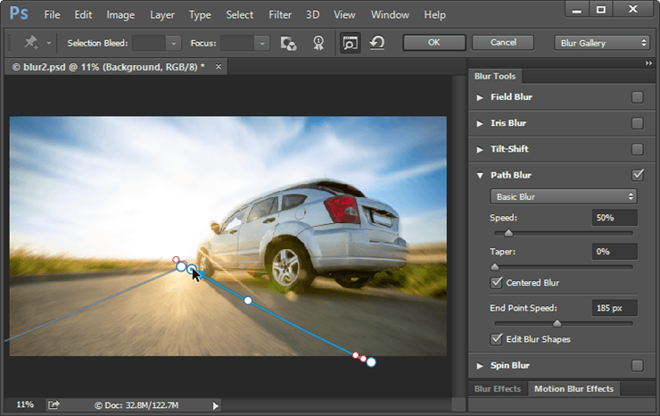Open the pin tool preset picker arrow
Image resolution: width=660 pixels, height=416 pixels.
pos(49,43)
